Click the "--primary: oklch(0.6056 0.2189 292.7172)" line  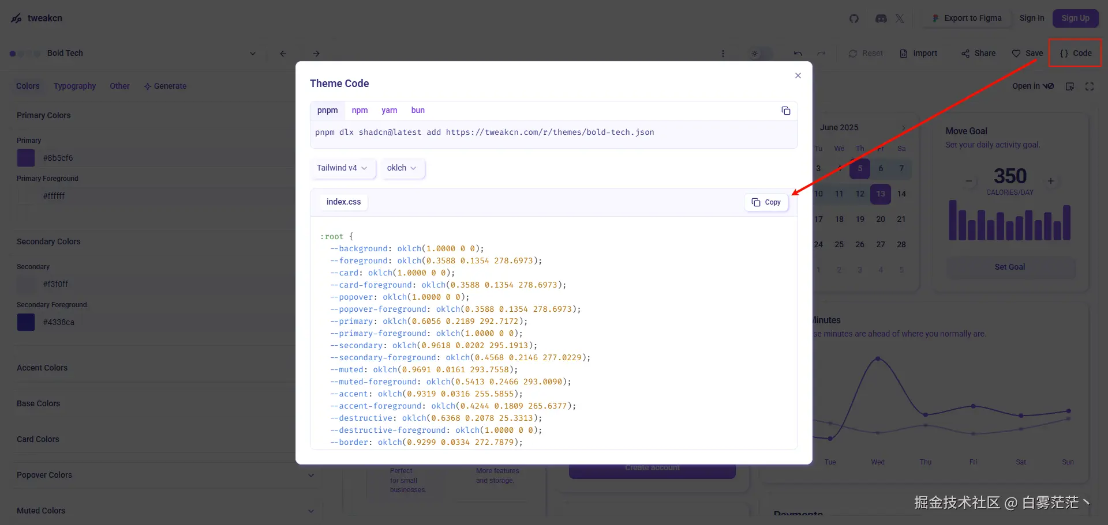(429, 322)
